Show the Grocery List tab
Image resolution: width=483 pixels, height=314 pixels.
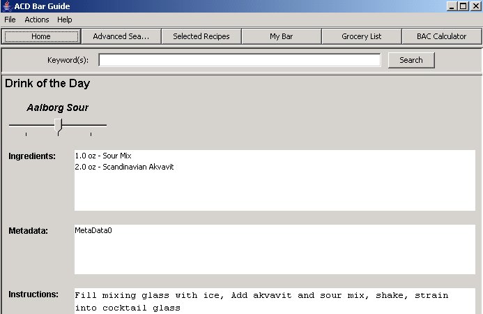point(361,36)
